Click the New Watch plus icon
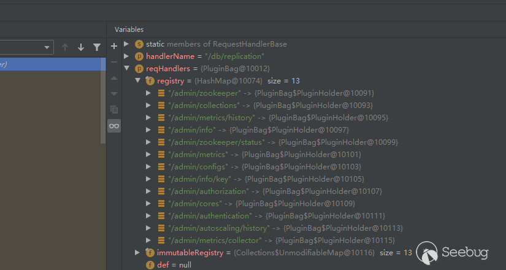Viewport: 506px width, 270px height. click(x=113, y=46)
